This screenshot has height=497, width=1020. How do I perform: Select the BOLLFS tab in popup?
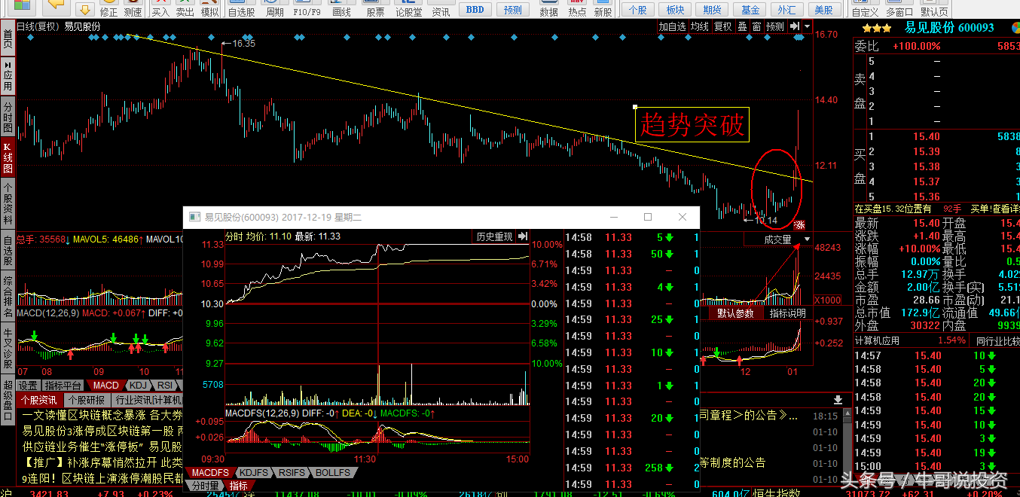(x=332, y=472)
